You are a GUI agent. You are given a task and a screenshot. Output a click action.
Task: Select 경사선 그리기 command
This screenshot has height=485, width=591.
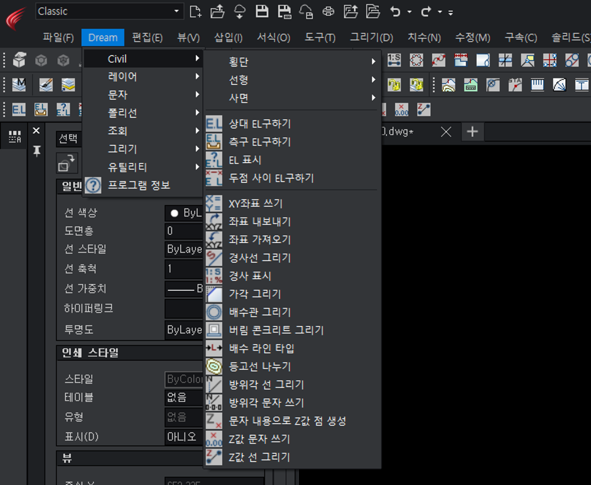coord(292,258)
